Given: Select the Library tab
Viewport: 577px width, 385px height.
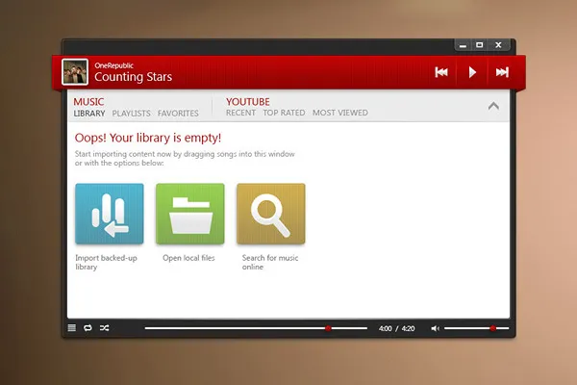Looking at the screenshot, I should pos(89,114).
